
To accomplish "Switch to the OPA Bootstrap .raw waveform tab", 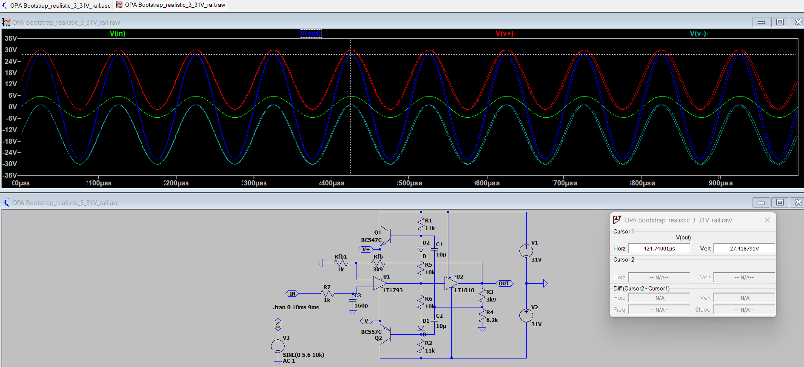I will pos(171,5).
